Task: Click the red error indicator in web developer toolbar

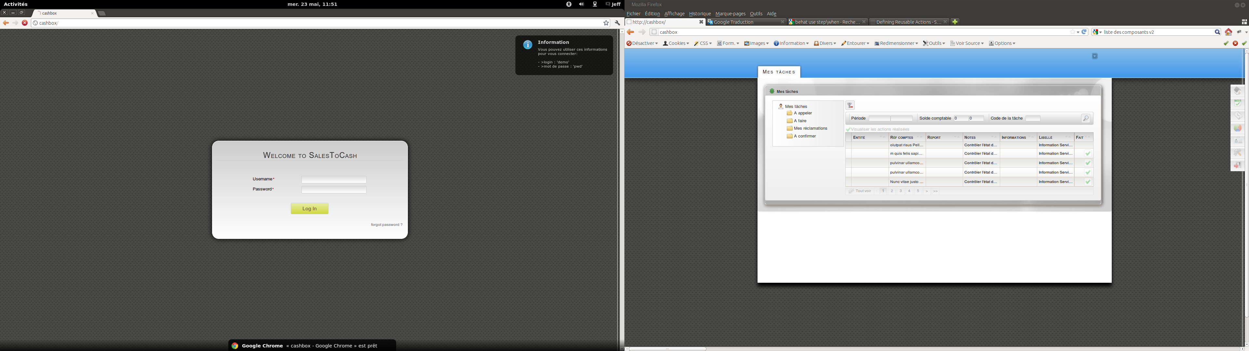Action: pos(1235,44)
